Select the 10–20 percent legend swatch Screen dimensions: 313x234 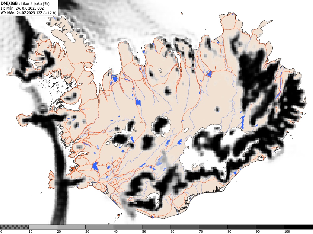(43, 227)
